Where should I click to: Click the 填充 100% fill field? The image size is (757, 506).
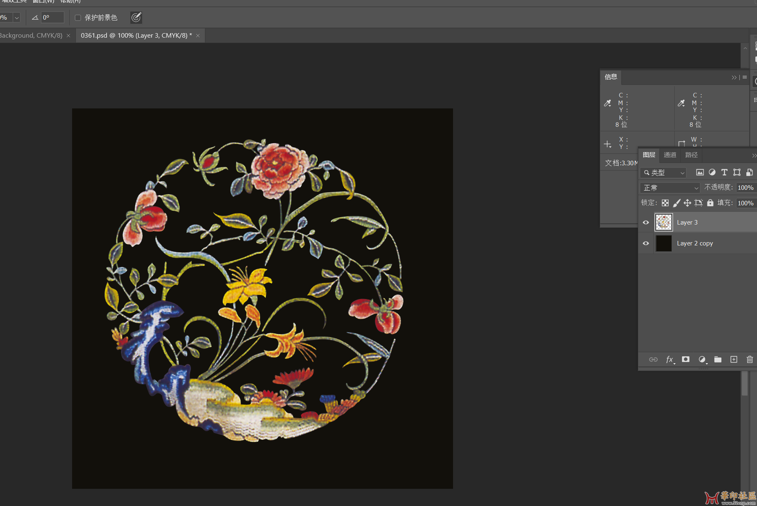(746, 203)
